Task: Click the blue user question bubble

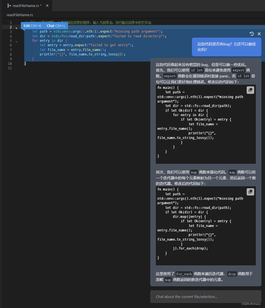Action: [226, 47]
